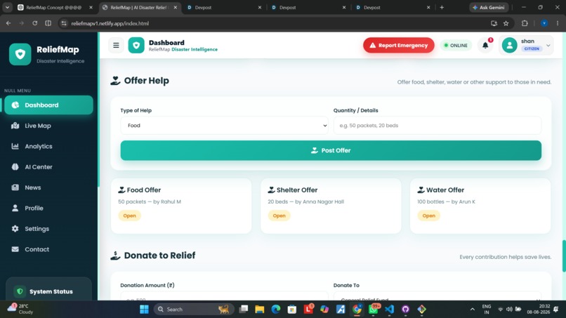Click the page vertical scrollbar thumb
Screen dimensions: 566x318
tap(564, 256)
